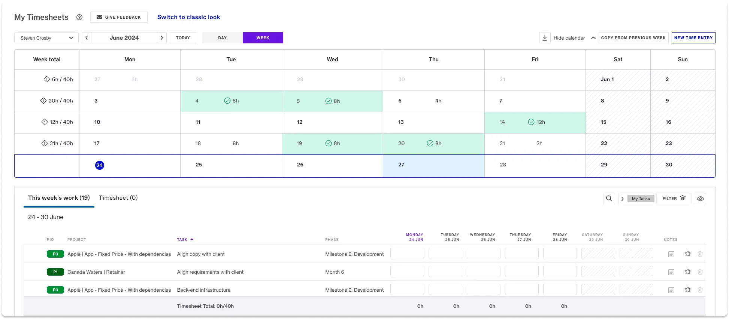This screenshot has height=319, width=729.
Task: Click Canada Waters | Retainer project name
Action: (96, 272)
